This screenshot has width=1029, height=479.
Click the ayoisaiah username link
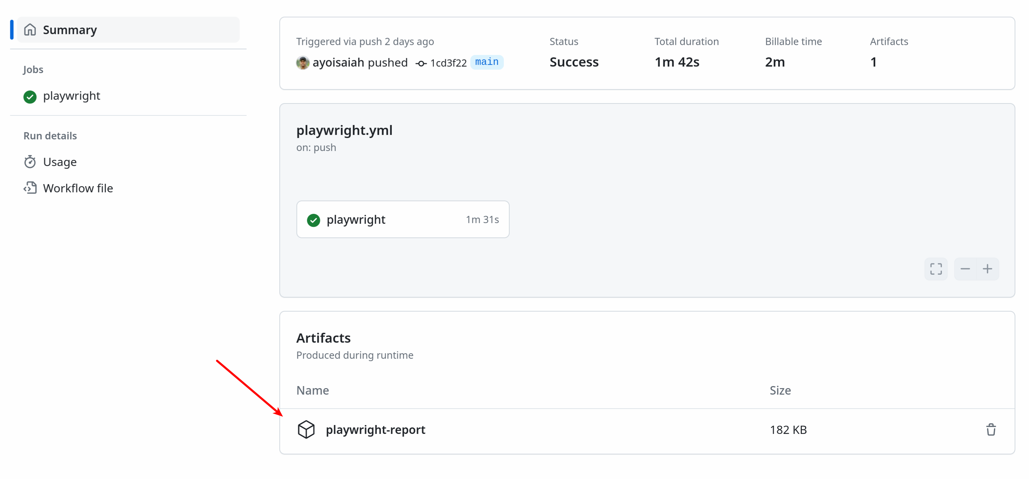pos(339,62)
